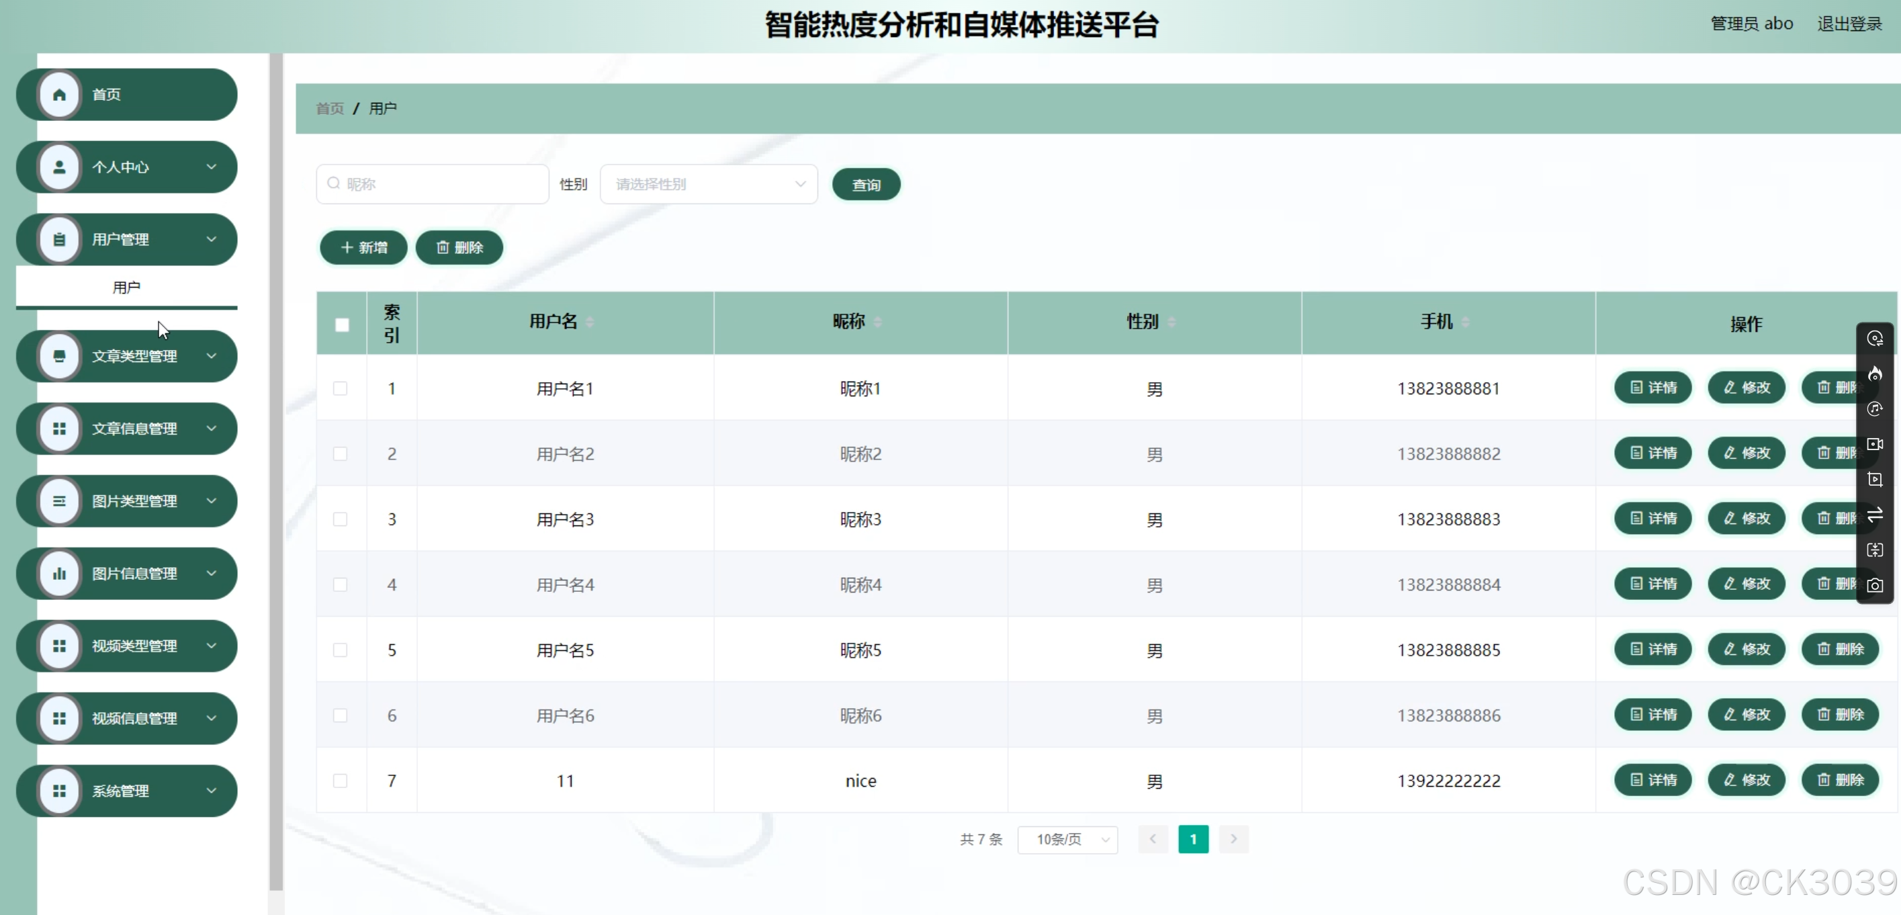Click the 图片类型管理 list icon

(x=60, y=501)
